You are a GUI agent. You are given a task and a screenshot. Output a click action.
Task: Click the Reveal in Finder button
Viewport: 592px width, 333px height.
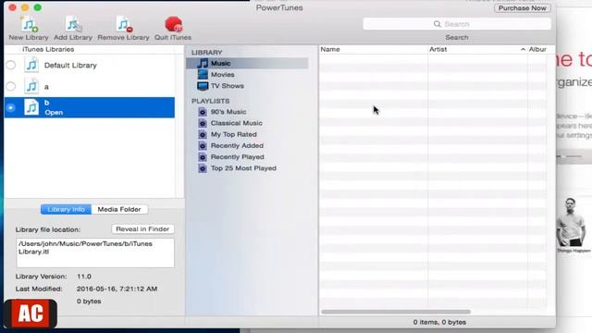point(142,228)
